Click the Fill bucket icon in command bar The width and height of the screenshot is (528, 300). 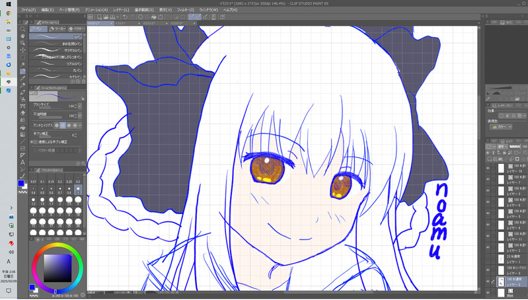[154, 17]
